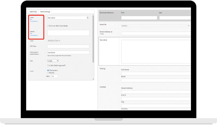
Task: Click the Nominee Name last input
Action: [x=175, y=18]
